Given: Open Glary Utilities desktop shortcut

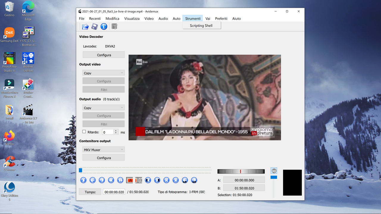Looking at the screenshot, I should 9,191.
